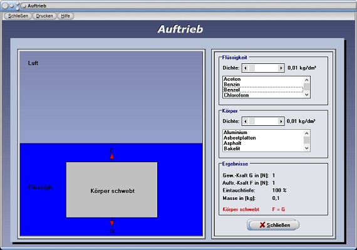This screenshot has height=250, width=357.
Task: Select Asbestplatten in body material list
Action: pos(263,138)
